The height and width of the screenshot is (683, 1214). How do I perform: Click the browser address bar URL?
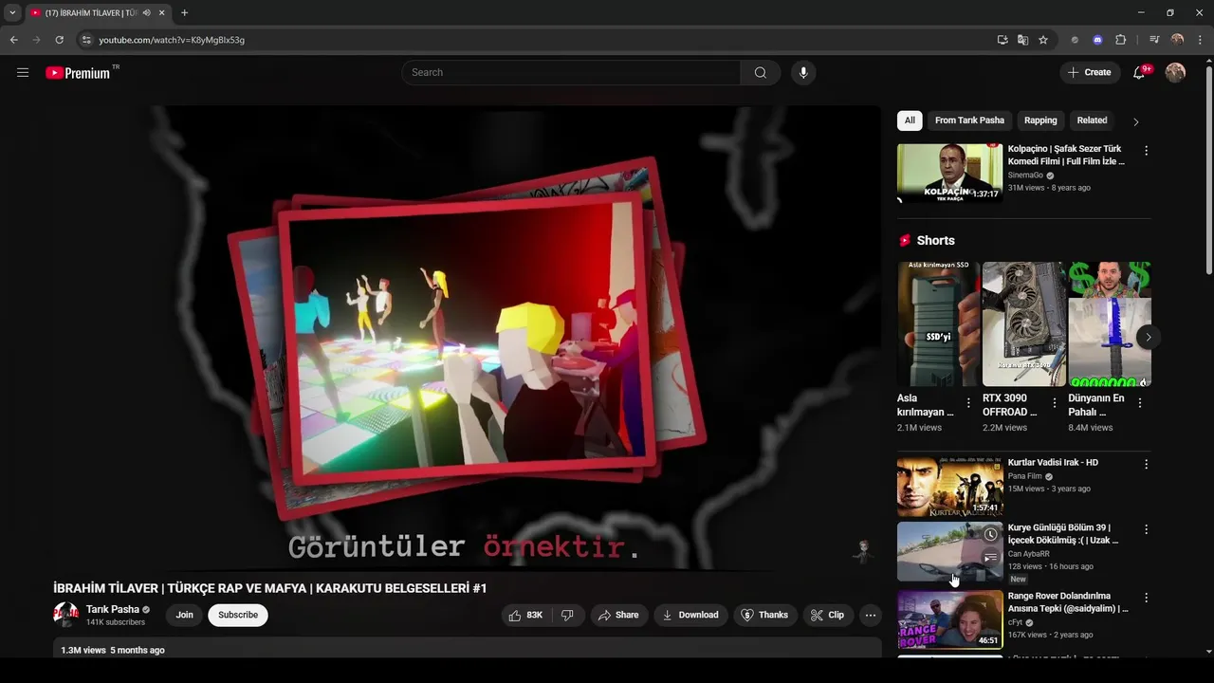click(x=172, y=40)
